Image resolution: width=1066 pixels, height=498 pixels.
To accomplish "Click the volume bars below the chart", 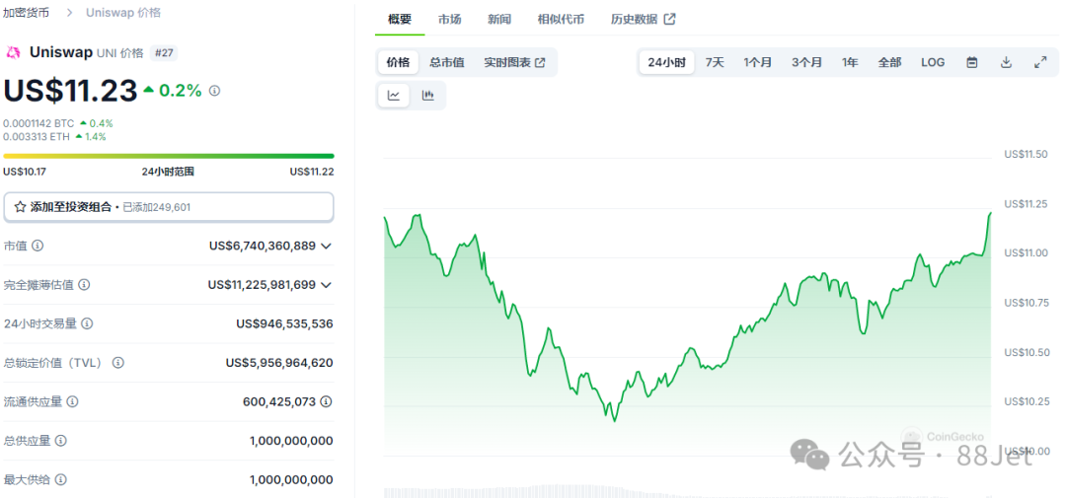I will click(x=687, y=491).
